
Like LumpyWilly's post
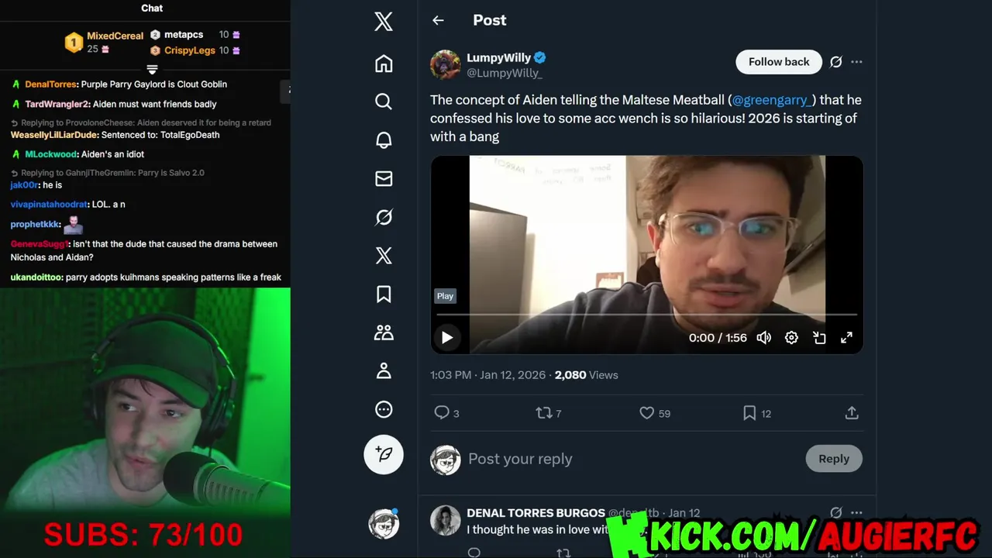[646, 413]
